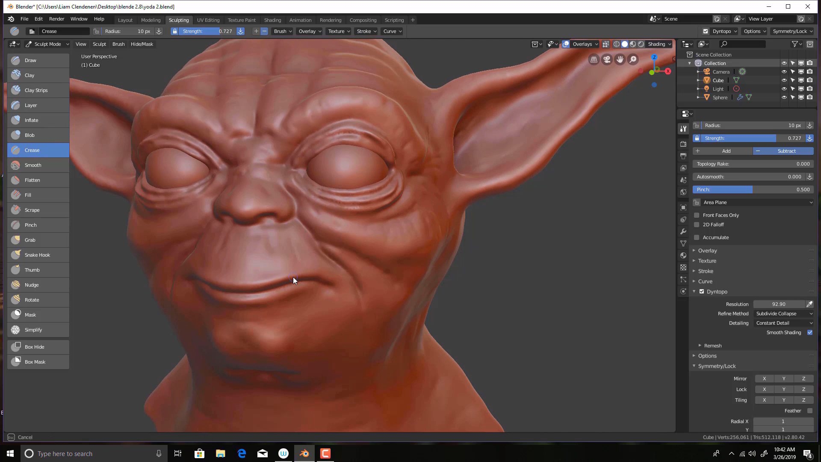Select the Thumb brush tool
Image resolution: width=821 pixels, height=462 pixels.
[x=38, y=270]
